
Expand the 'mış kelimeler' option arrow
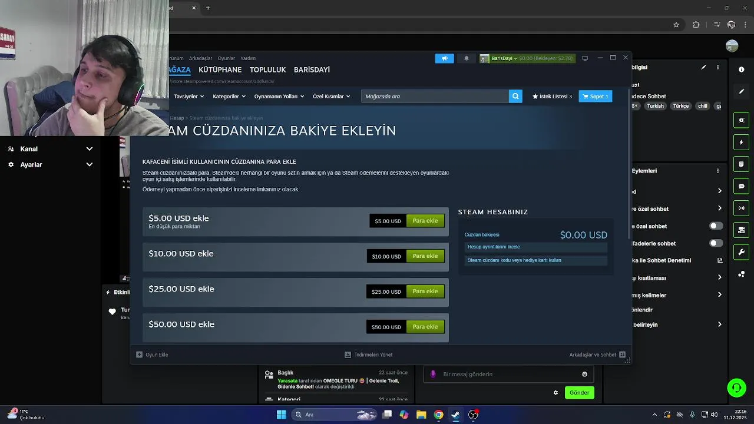click(719, 295)
